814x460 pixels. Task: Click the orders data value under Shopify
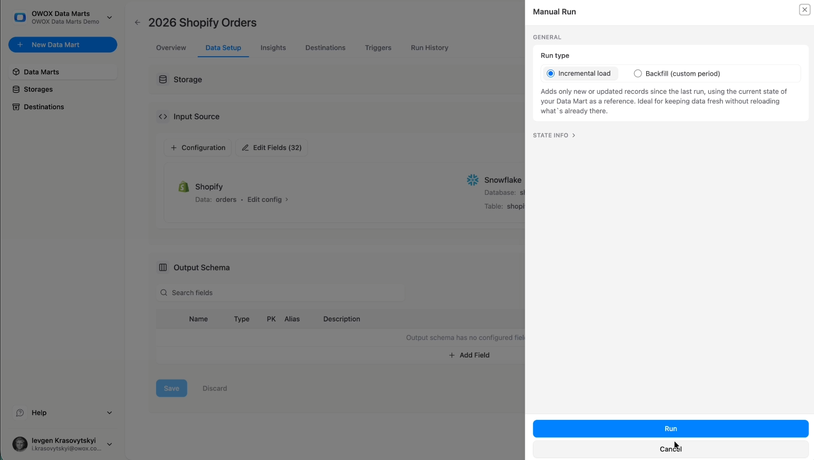226,199
